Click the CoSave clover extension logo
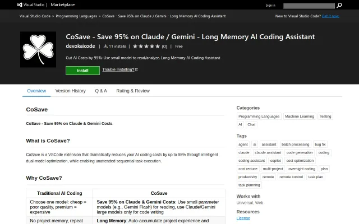This screenshot has width=359, height=224. coord(38,49)
